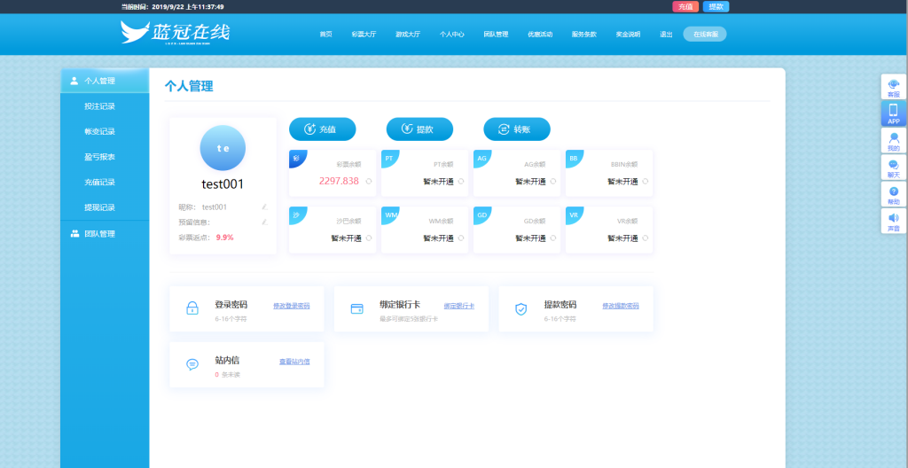
Task: Expand the 团队管理 section in left sidebar
Action: pos(105,234)
